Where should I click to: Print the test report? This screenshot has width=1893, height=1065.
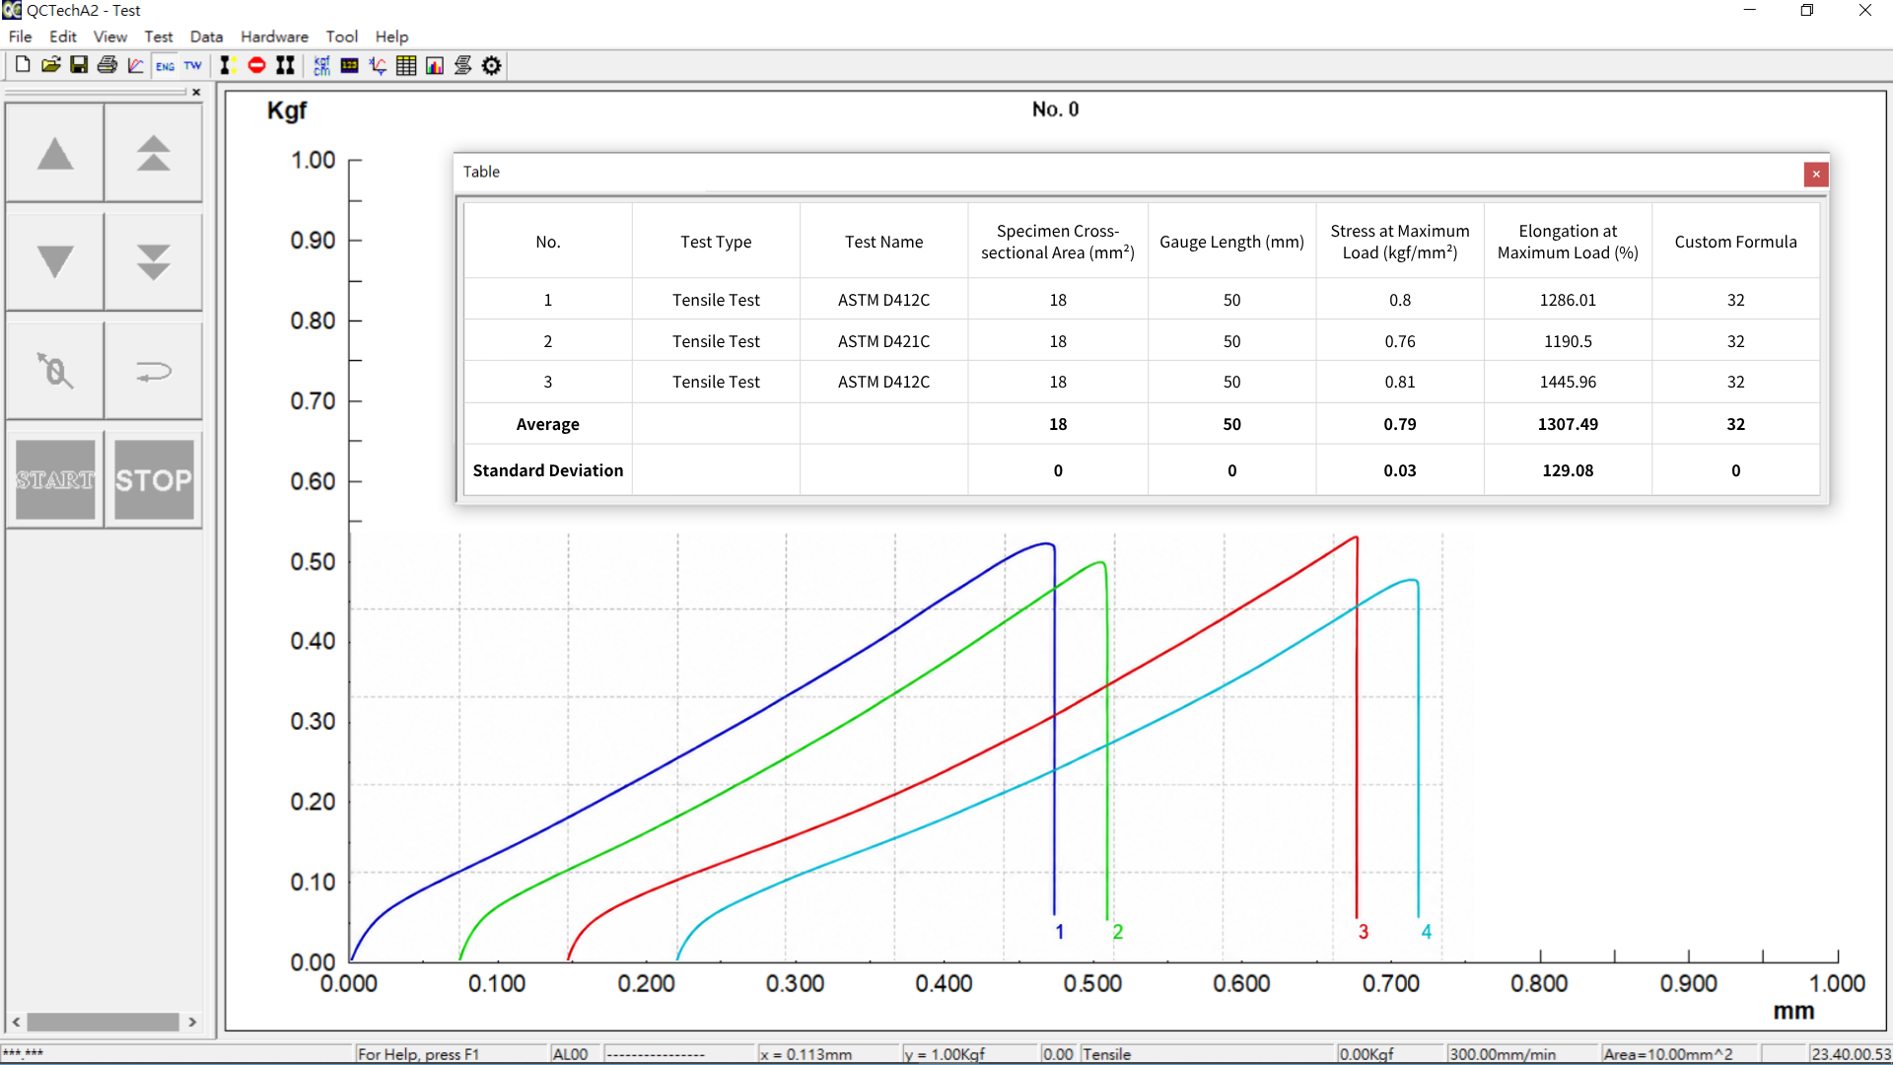coord(107,65)
